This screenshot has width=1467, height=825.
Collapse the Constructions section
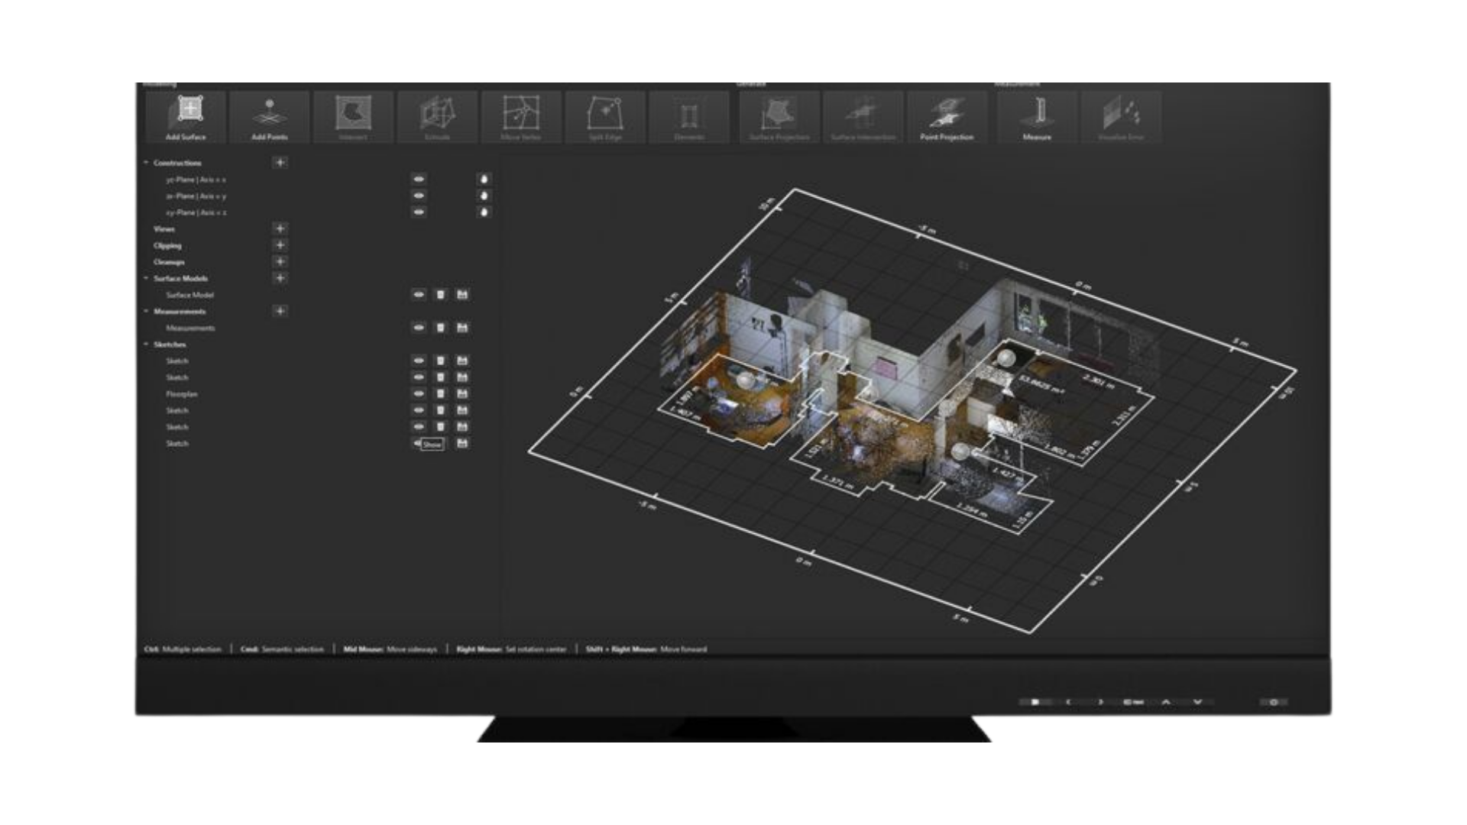click(x=147, y=163)
